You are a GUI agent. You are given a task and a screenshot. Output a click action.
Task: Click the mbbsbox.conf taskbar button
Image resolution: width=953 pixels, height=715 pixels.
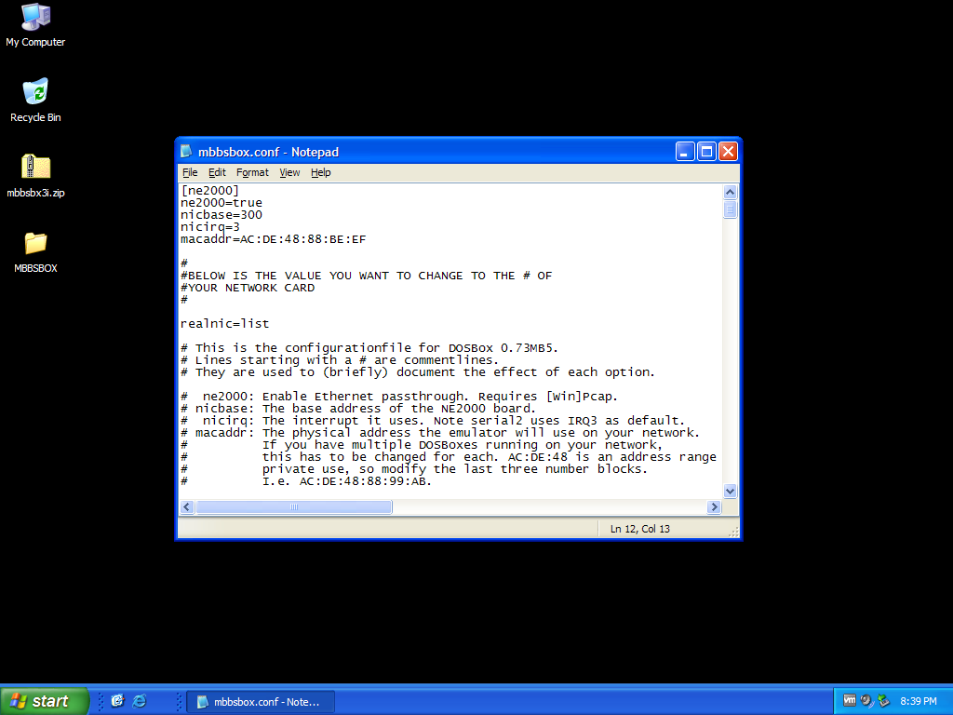tap(261, 701)
